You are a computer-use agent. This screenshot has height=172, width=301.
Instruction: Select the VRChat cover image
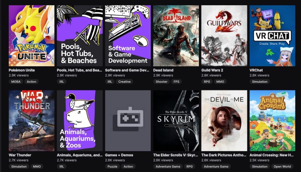pos(272,36)
